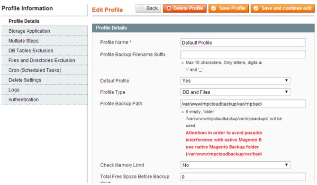Click the Edit Profile heading
This screenshot has width=317, height=185.
tap(108, 9)
